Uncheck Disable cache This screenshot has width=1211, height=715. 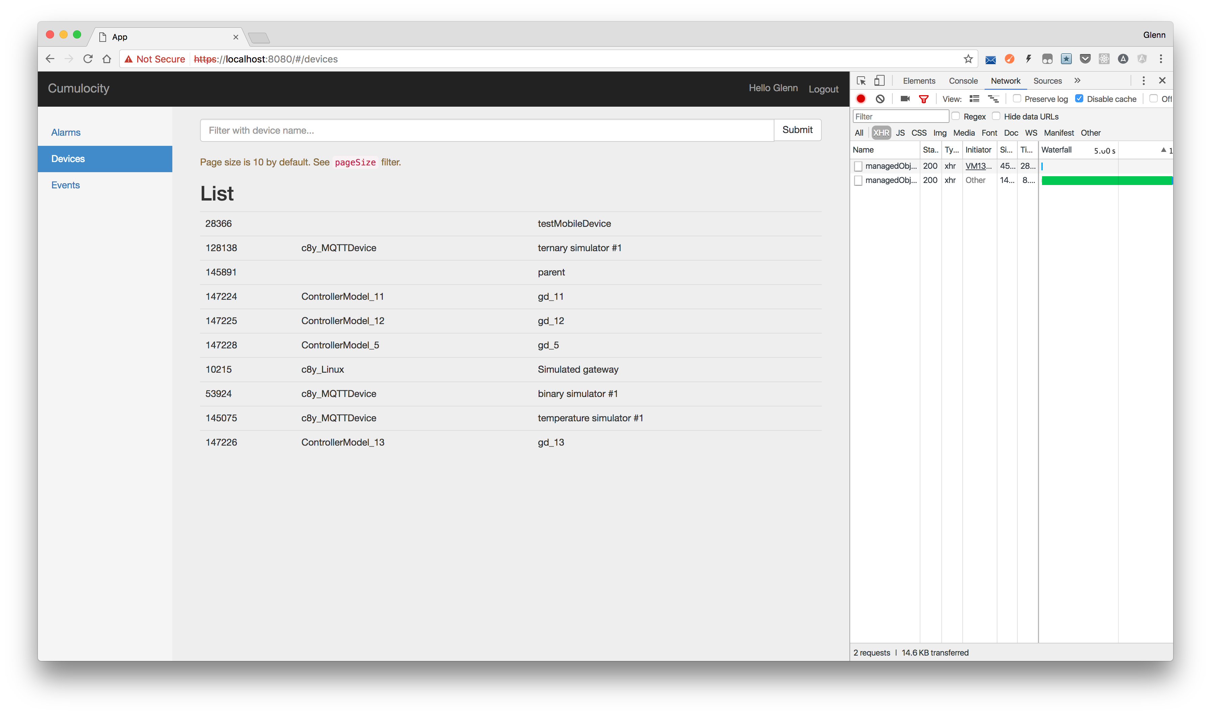click(1079, 98)
